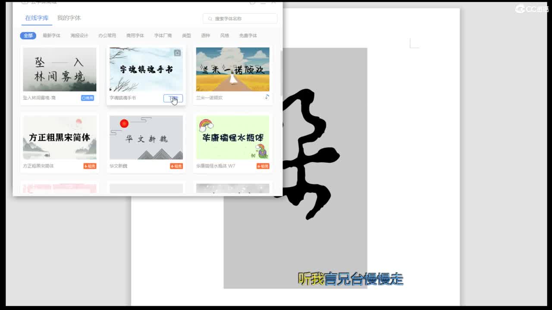Click the 稻壳 badge on 方正粗黑宋简体
Screen dimensions: 552x310
click(x=90, y=166)
